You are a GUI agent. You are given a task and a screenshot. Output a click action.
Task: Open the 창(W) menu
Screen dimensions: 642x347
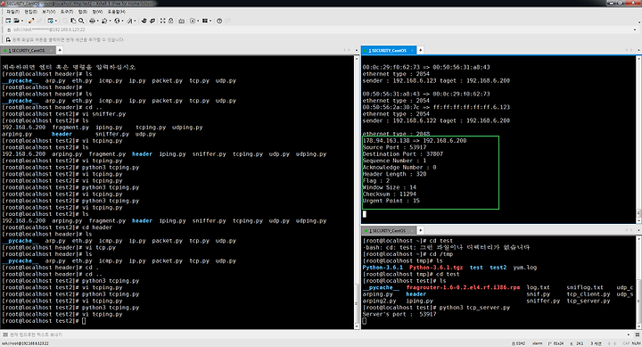coord(97,12)
